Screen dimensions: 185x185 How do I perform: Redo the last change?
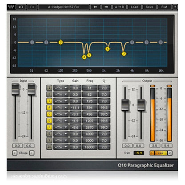[x=32, y=7]
